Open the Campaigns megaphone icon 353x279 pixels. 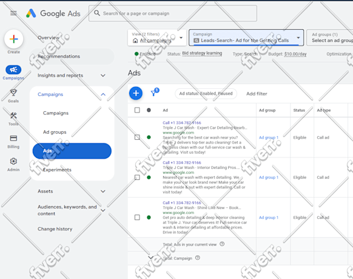coord(13,70)
